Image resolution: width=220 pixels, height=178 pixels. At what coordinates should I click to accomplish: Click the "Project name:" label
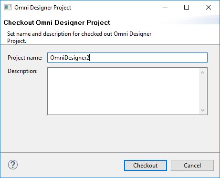25,58
